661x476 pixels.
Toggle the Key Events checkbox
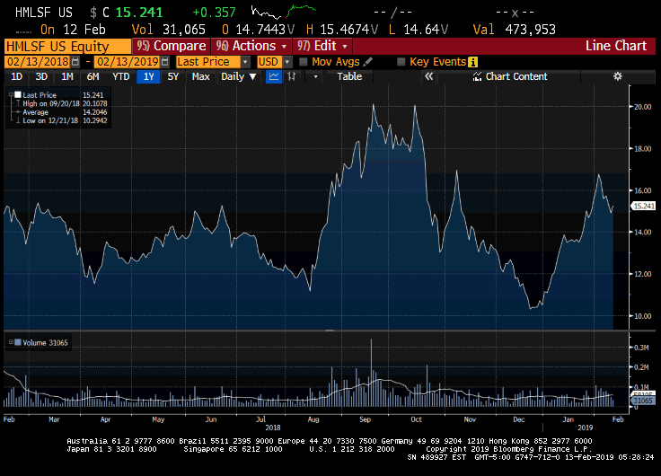pos(401,62)
